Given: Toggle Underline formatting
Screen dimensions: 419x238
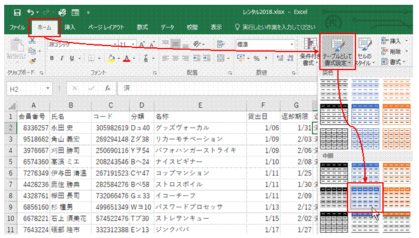Looking at the screenshot, I should (x=71, y=58).
